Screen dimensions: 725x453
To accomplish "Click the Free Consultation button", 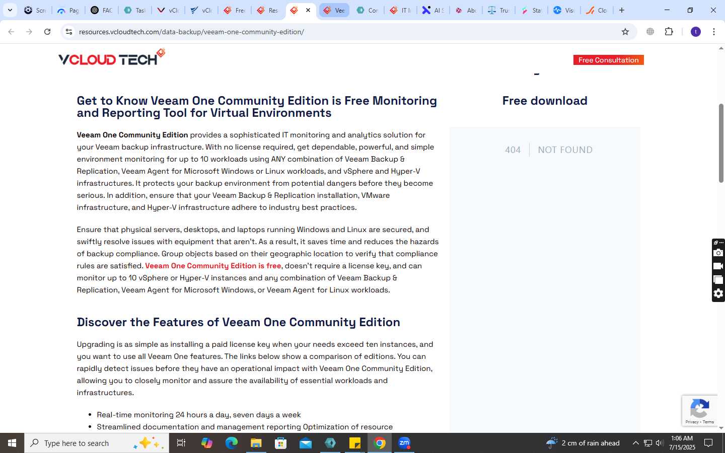I will pyautogui.click(x=608, y=60).
